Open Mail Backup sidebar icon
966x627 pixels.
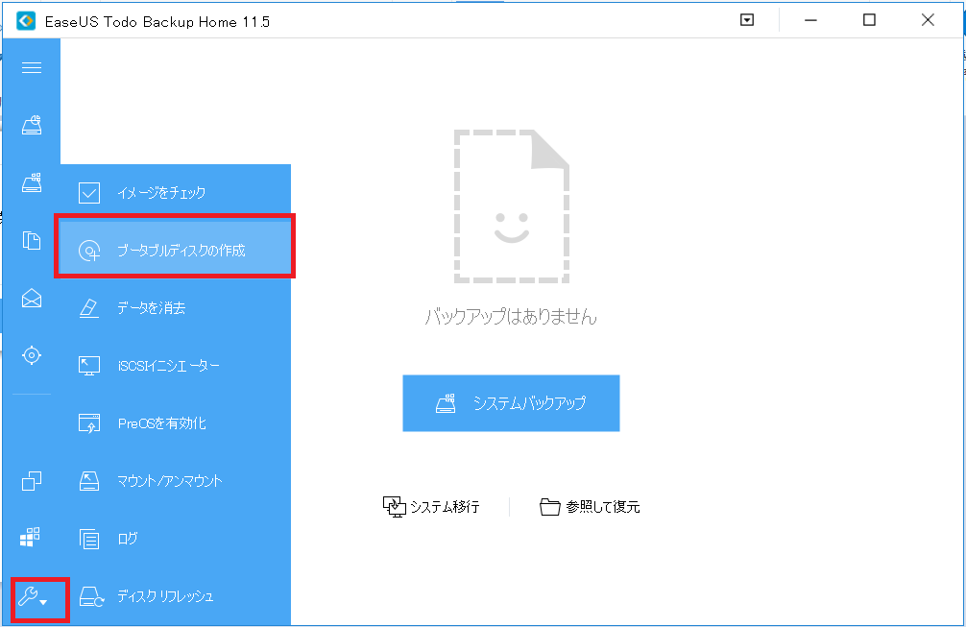[32, 298]
